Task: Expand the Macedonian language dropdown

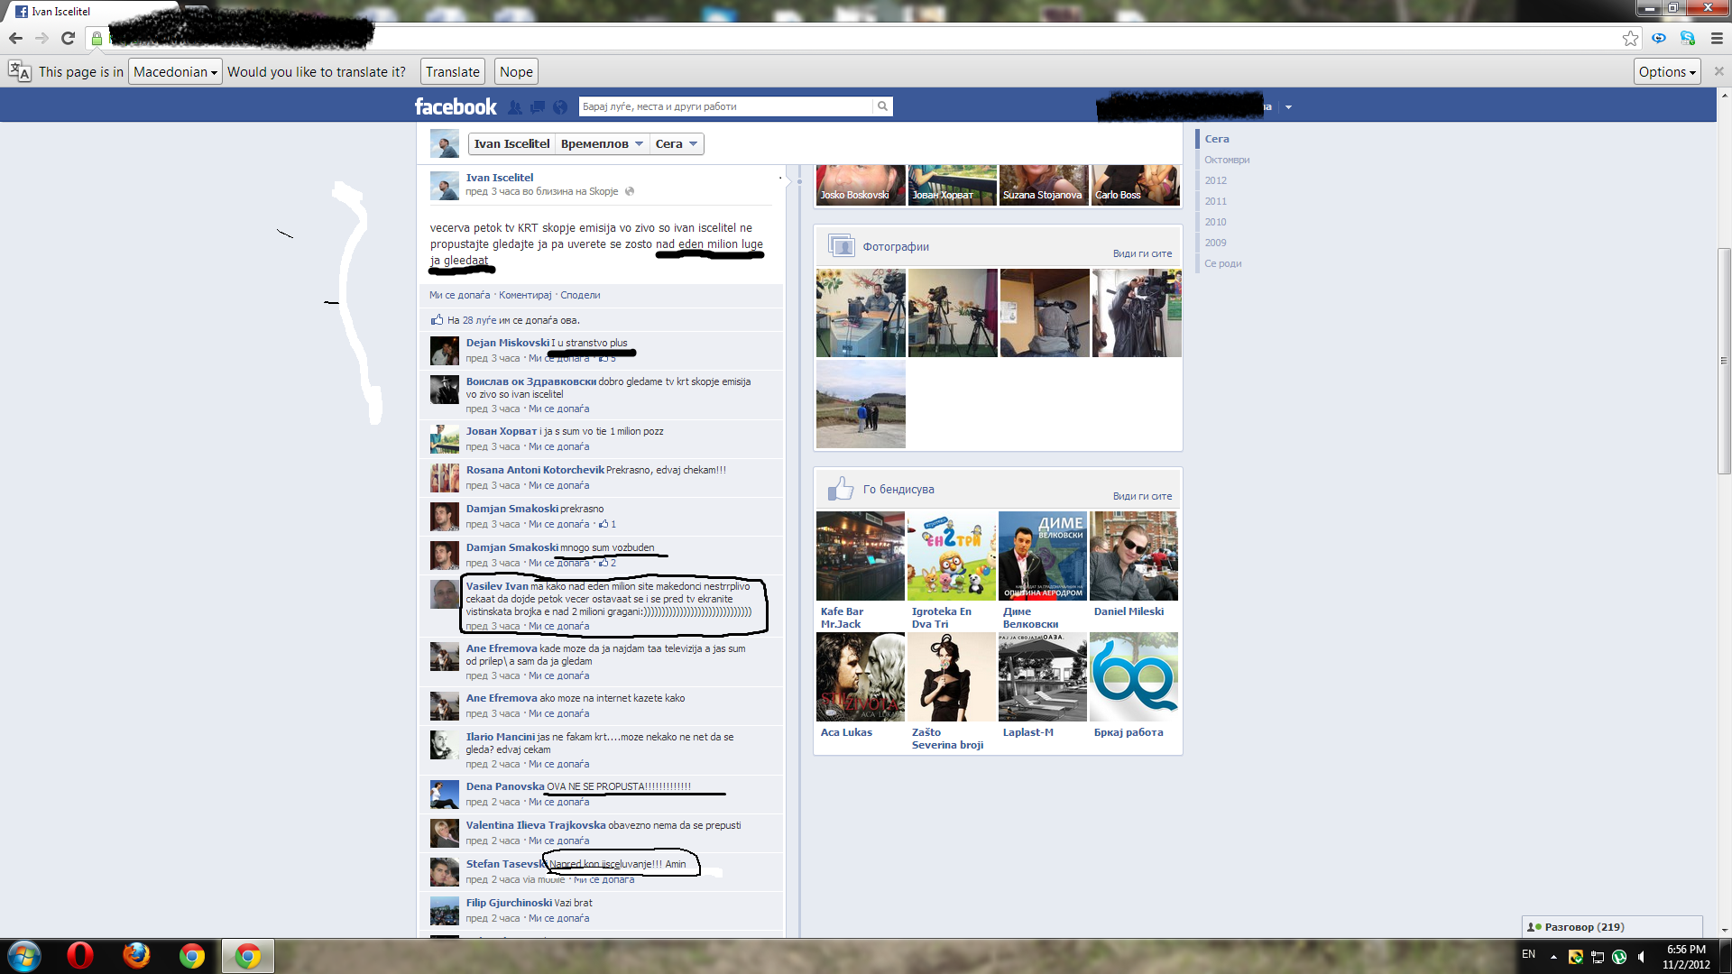Action: (175, 72)
